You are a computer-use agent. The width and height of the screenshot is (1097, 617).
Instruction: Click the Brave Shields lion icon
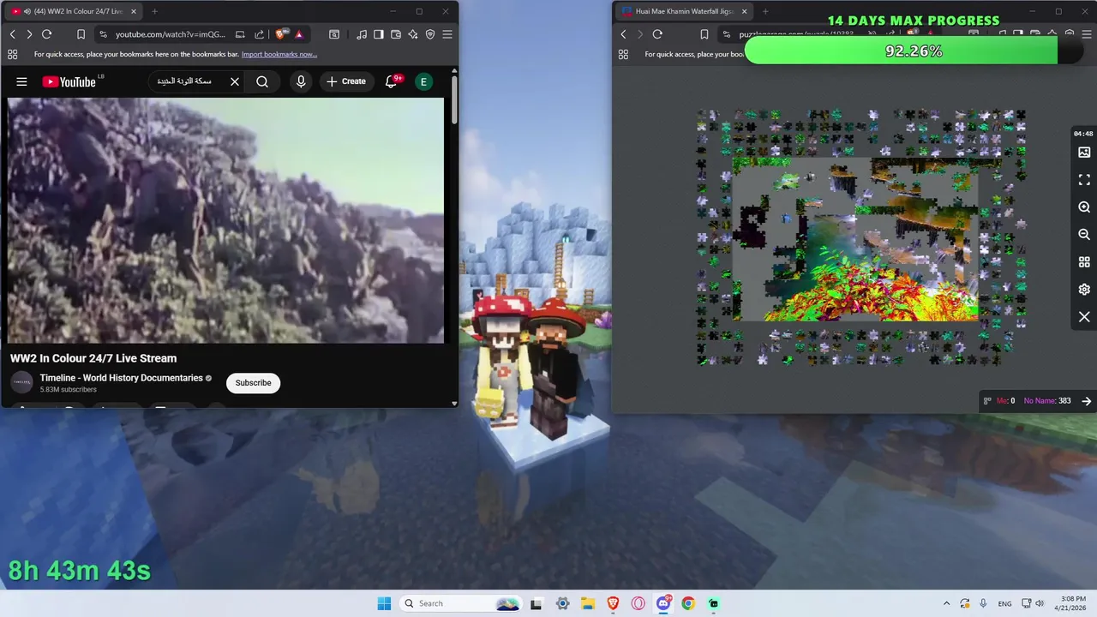(281, 34)
